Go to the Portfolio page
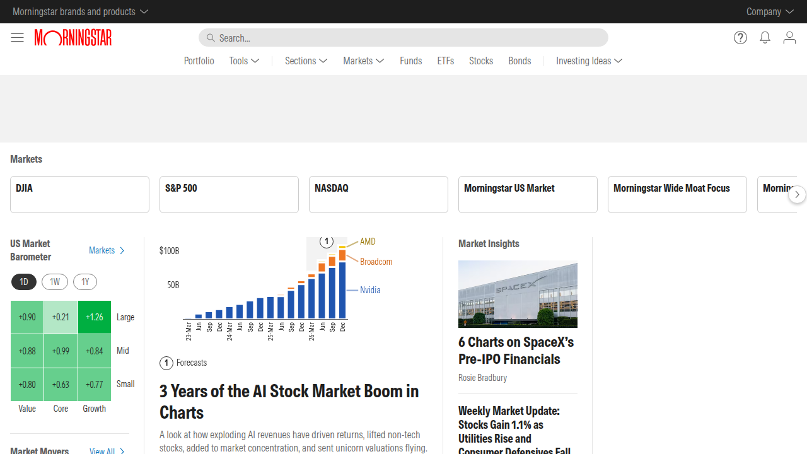The width and height of the screenshot is (807, 454). coord(199,61)
